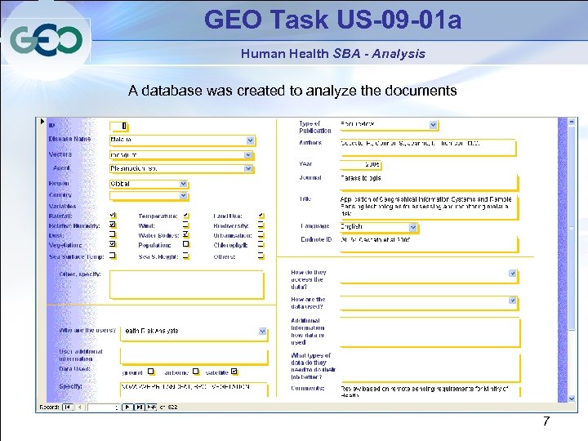The width and height of the screenshot is (588, 441).
Task: Click the User additional information field
Action: [194, 356]
